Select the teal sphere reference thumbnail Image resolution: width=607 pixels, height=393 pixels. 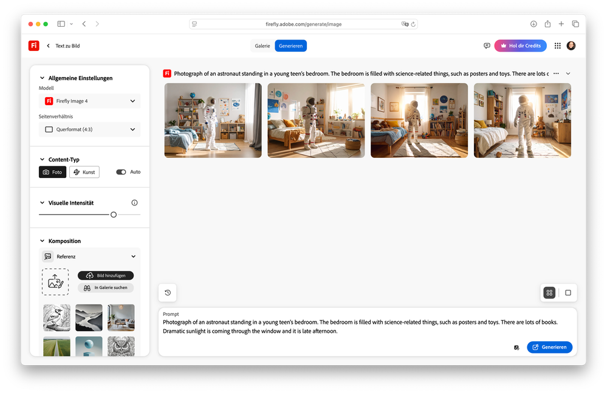pyautogui.click(x=89, y=346)
